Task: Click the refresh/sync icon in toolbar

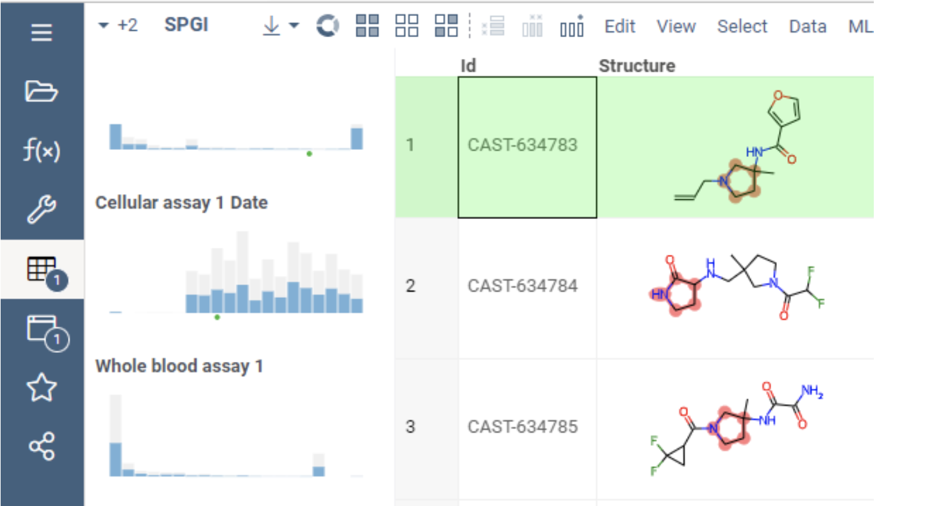Action: click(328, 26)
